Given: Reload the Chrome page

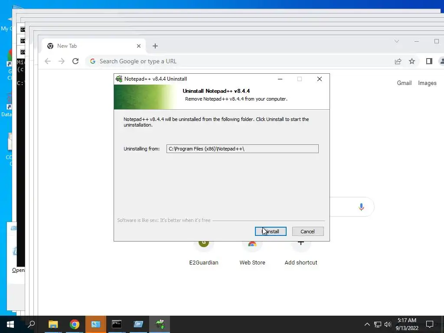Looking at the screenshot, I should 75,61.
